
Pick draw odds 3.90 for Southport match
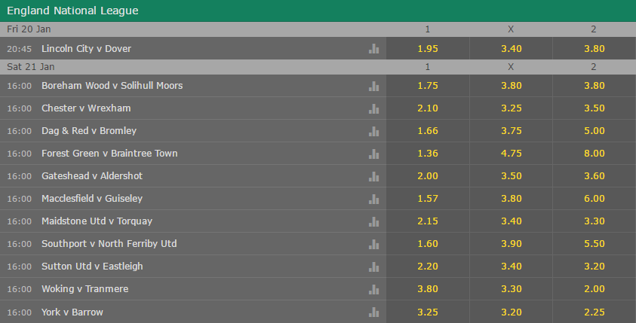[x=511, y=244]
